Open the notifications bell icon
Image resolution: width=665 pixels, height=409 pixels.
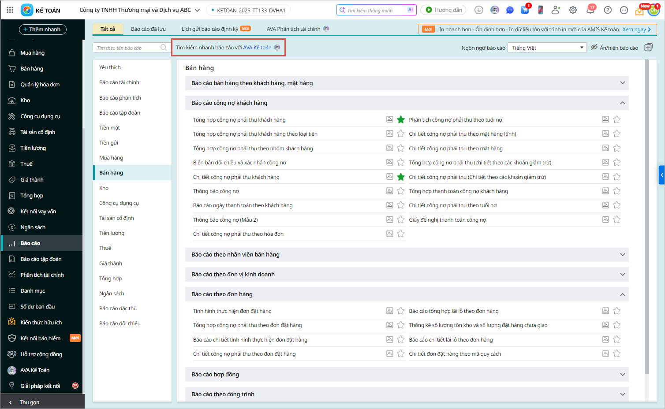click(590, 10)
